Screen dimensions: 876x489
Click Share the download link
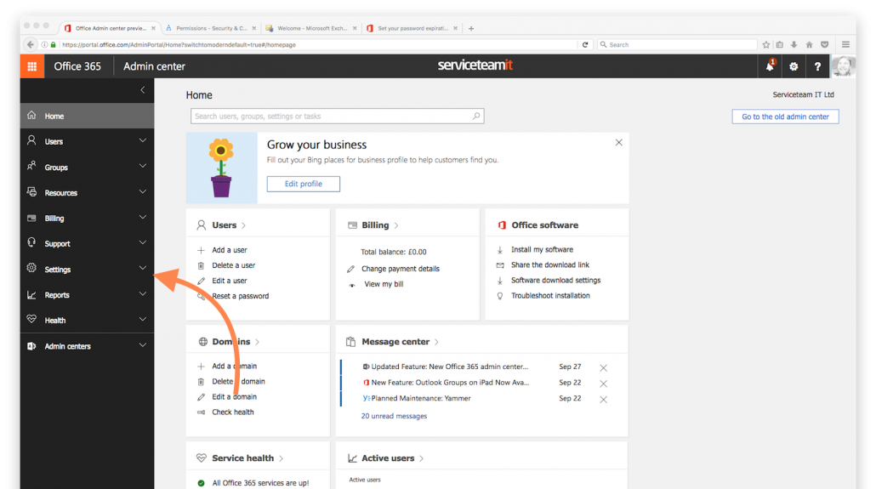549,264
